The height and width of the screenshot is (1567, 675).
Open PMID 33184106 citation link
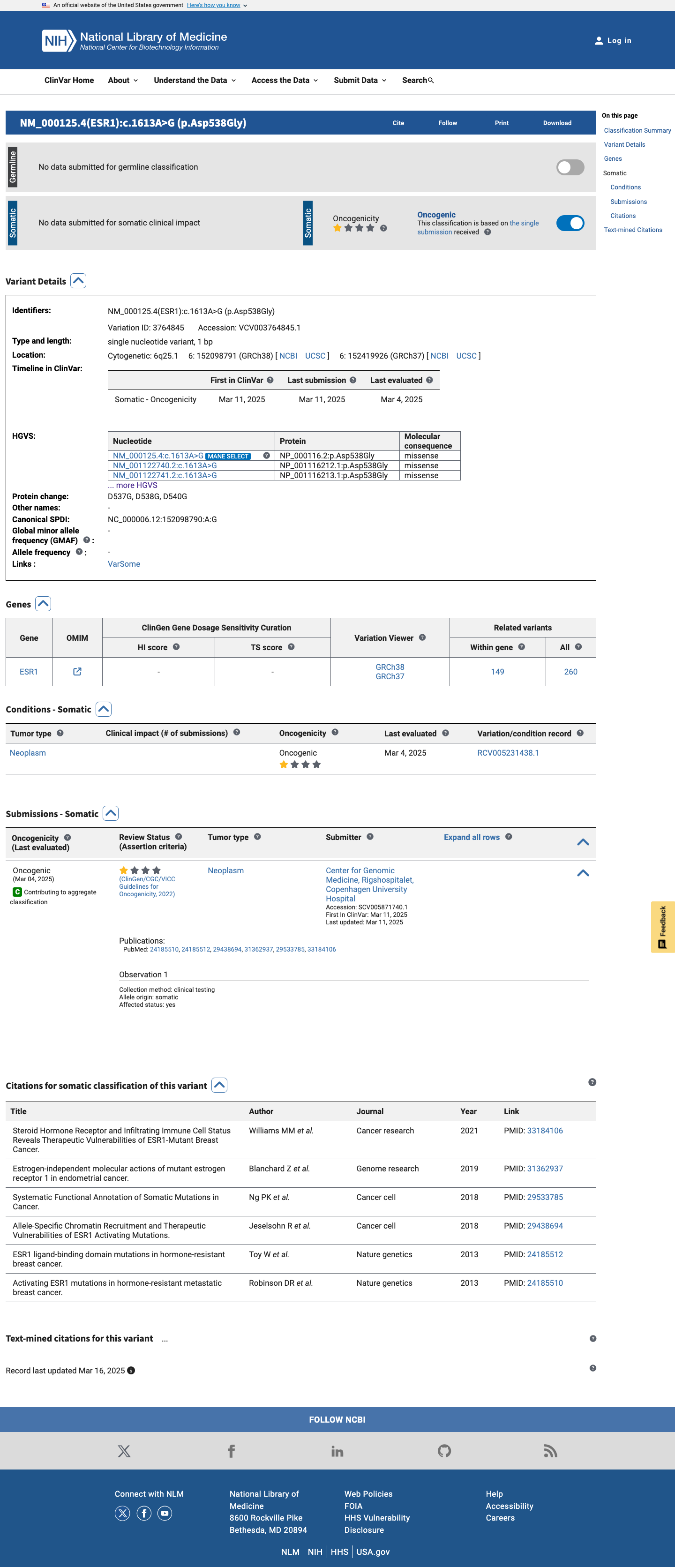pyautogui.click(x=545, y=1130)
